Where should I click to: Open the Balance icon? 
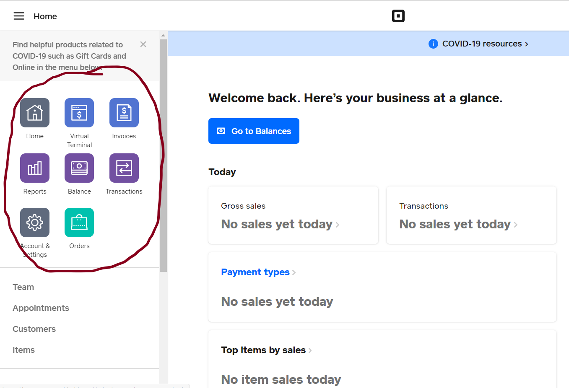pos(79,168)
